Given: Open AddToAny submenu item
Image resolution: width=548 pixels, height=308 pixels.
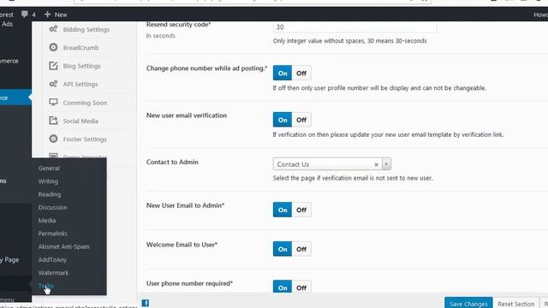Looking at the screenshot, I should click(x=52, y=259).
